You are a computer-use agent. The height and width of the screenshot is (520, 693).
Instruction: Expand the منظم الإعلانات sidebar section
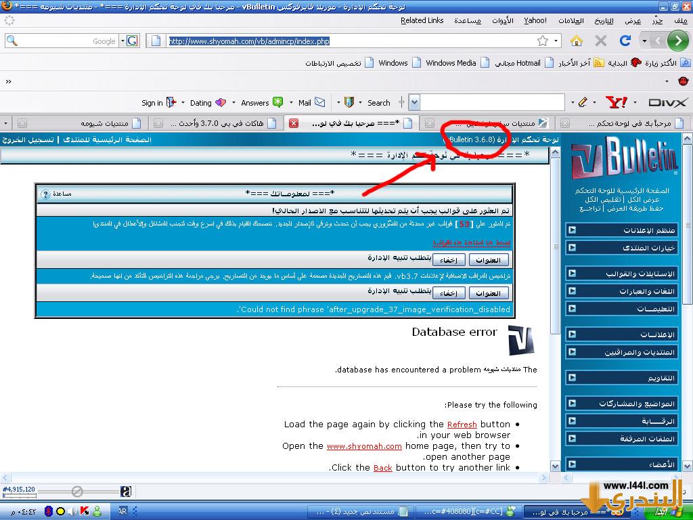coord(621,230)
